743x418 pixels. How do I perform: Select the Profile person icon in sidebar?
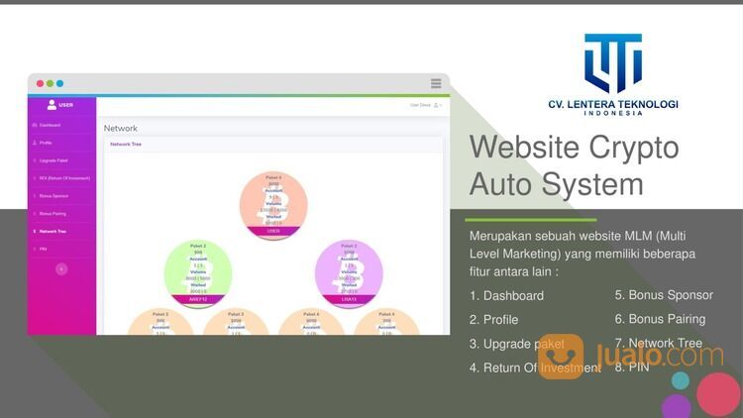pyautogui.click(x=35, y=143)
